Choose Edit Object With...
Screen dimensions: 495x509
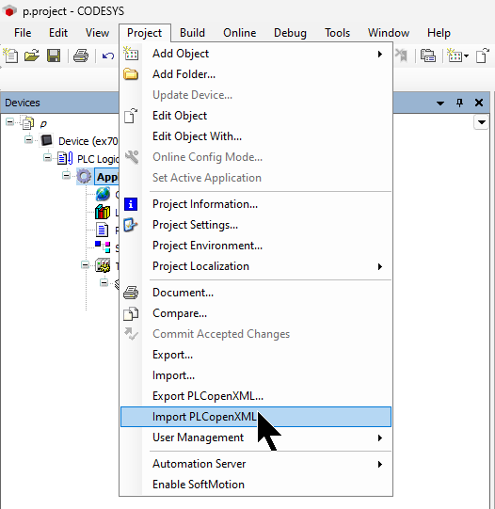pyautogui.click(x=256, y=136)
